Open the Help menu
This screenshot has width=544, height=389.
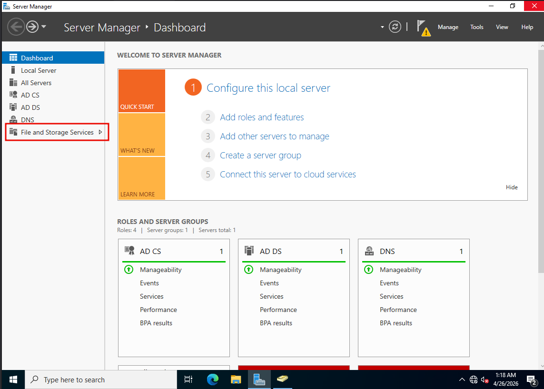point(527,27)
